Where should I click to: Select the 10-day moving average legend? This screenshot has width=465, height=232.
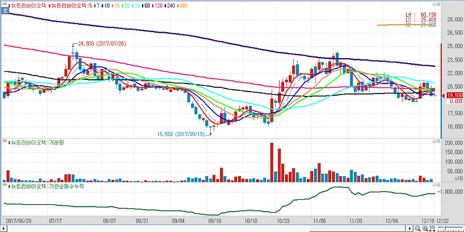[106, 6]
